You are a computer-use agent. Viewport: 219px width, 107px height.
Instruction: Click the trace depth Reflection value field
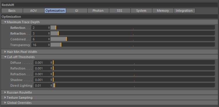(x=40, y=28)
